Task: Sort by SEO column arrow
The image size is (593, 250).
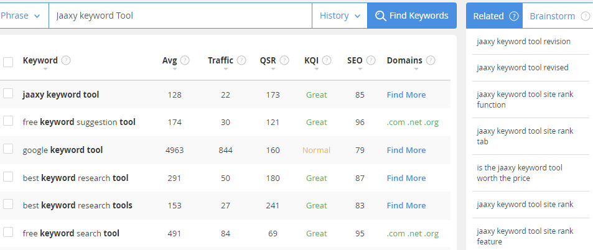Action: [360, 69]
